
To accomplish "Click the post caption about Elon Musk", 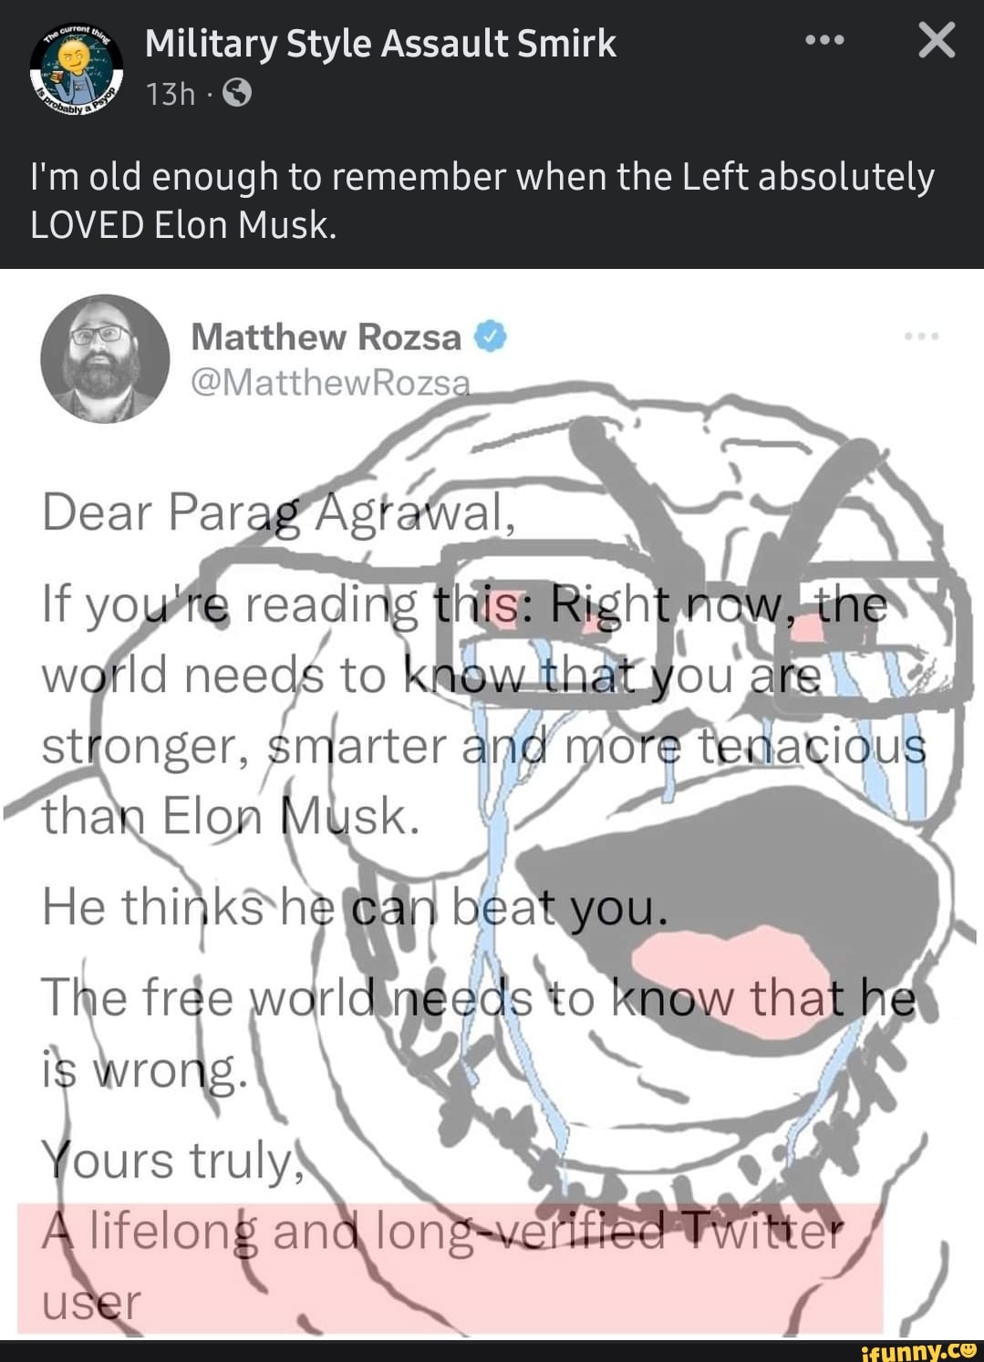I will click(x=482, y=200).
